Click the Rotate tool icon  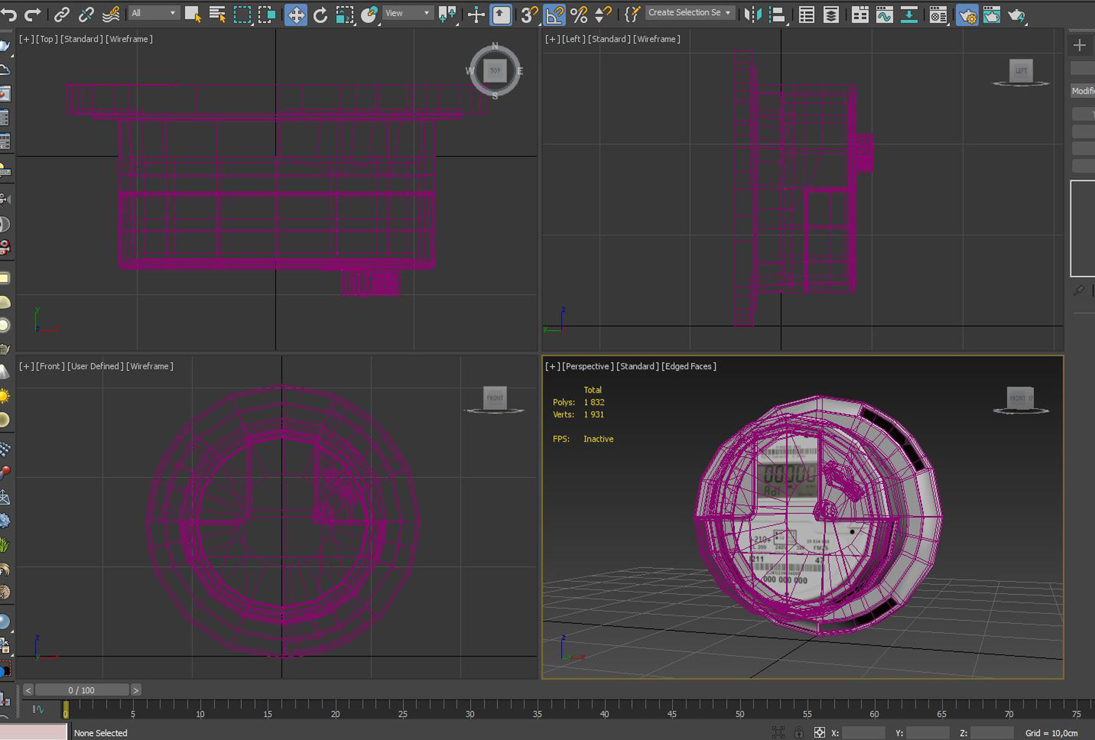320,15
